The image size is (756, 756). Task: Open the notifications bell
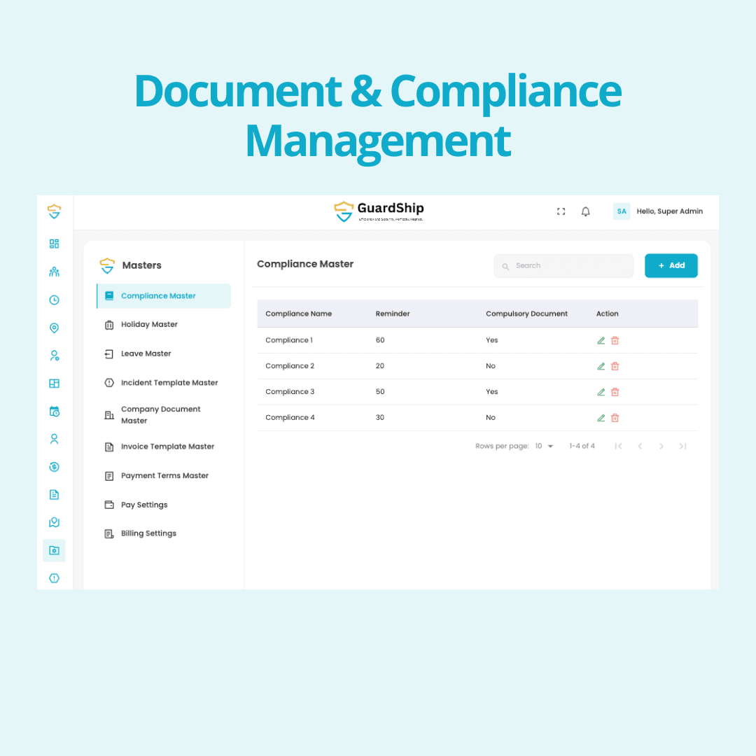585,211
